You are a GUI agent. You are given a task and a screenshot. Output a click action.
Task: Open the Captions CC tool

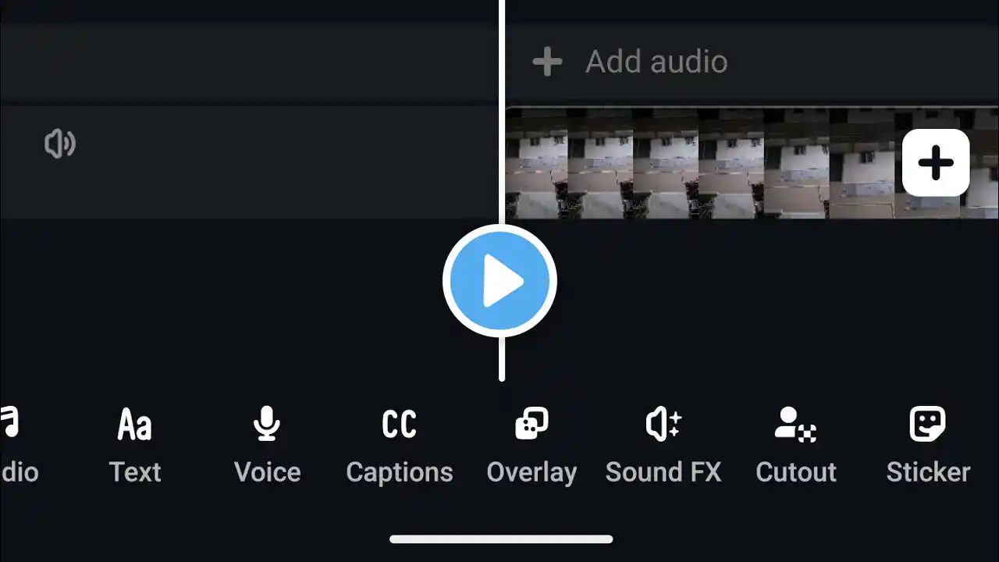point(399,446)
